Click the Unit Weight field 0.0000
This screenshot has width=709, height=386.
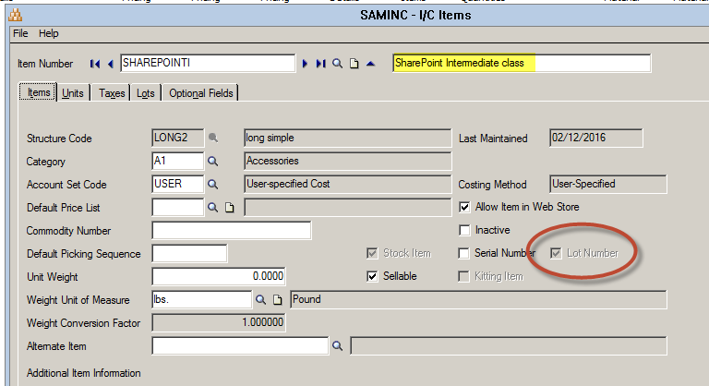(219, 276)
